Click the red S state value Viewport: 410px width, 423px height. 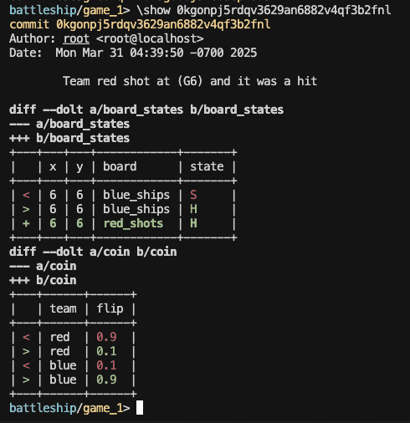tap(193, 195)
